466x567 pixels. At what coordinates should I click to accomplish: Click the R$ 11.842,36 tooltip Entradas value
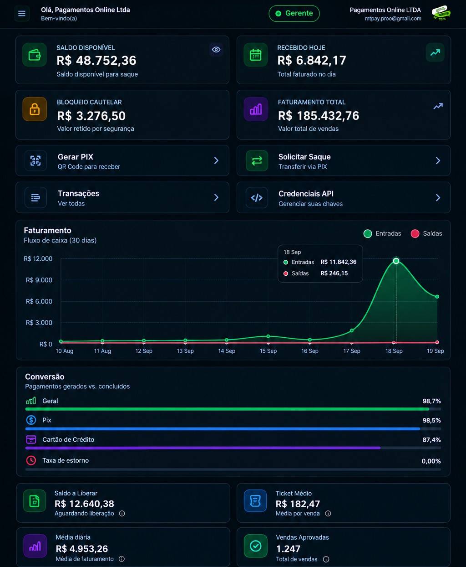point(339,262)
